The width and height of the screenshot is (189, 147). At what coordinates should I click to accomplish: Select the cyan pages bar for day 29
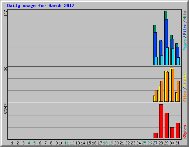tap(167, 56)
